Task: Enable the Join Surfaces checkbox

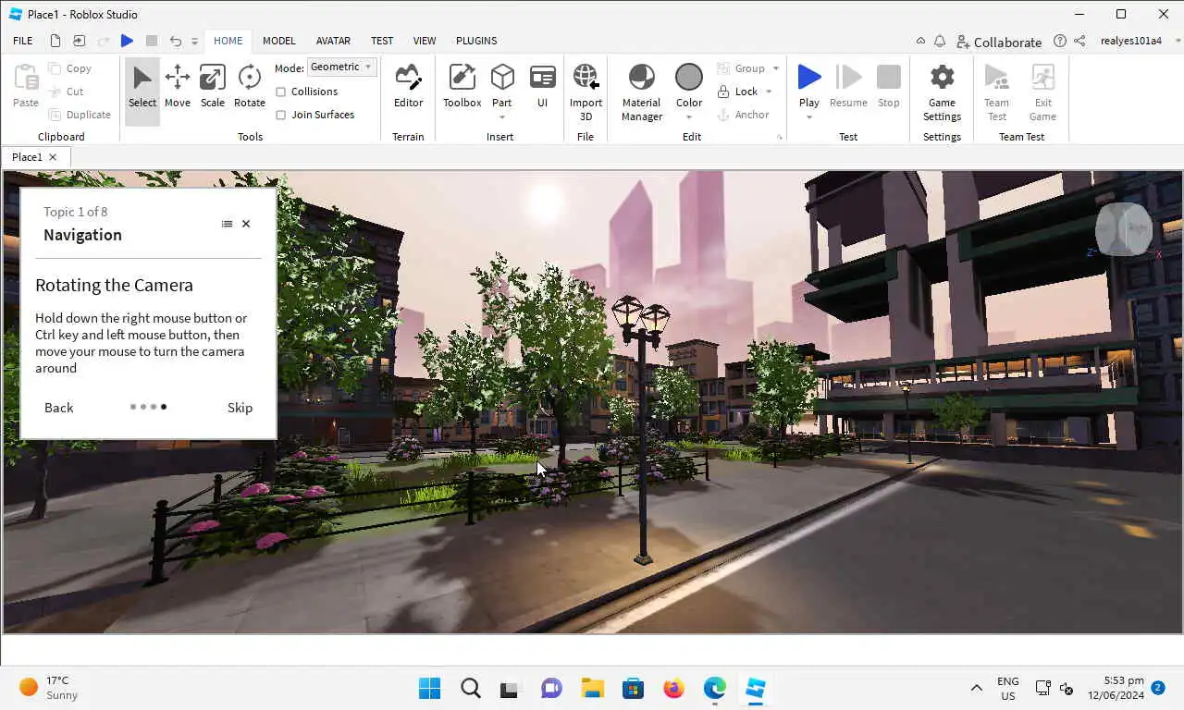Action: click(281, 115)
